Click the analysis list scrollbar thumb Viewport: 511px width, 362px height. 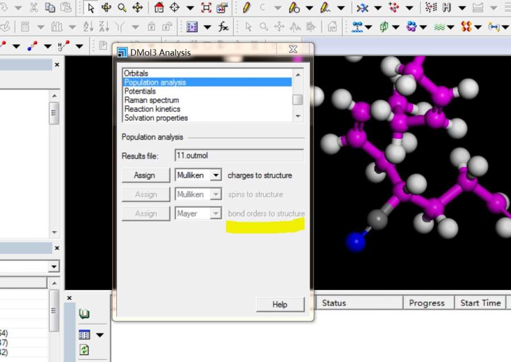pos(298,100)
